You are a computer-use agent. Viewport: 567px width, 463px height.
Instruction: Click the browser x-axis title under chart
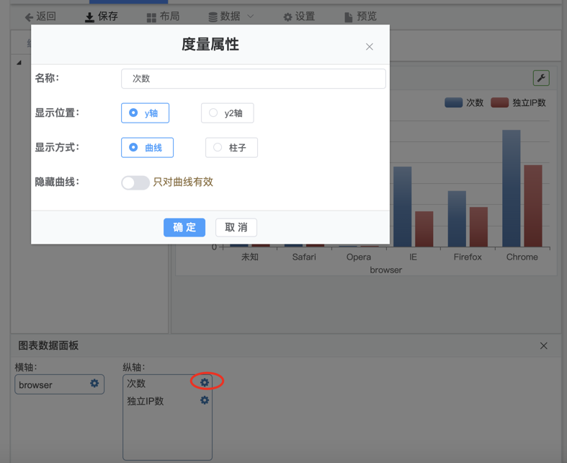pos(386,270)
